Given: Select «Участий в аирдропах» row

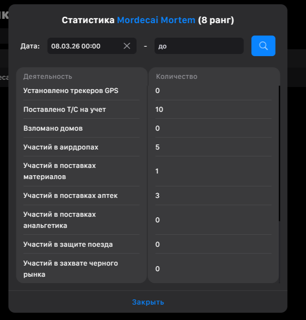Looking at the screenshot, I should (61, 147).
